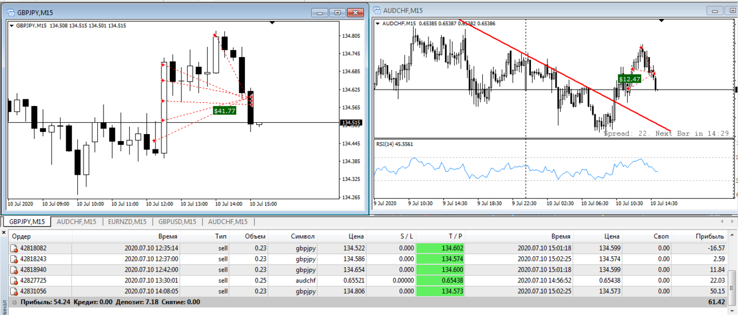Click the order icon for order 42827725
Image resolution: width=738 pixels, height=315 pixels.
(14, 280)
